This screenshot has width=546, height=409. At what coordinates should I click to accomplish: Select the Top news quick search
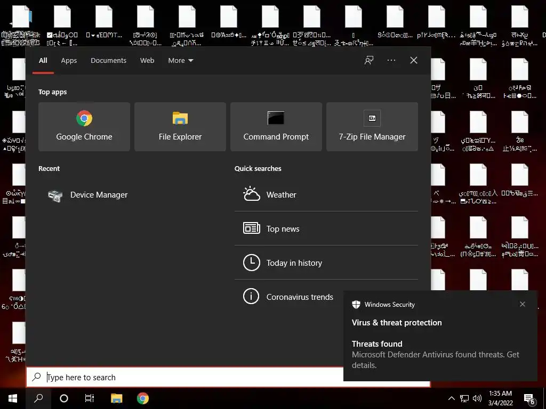coord(326,228)
